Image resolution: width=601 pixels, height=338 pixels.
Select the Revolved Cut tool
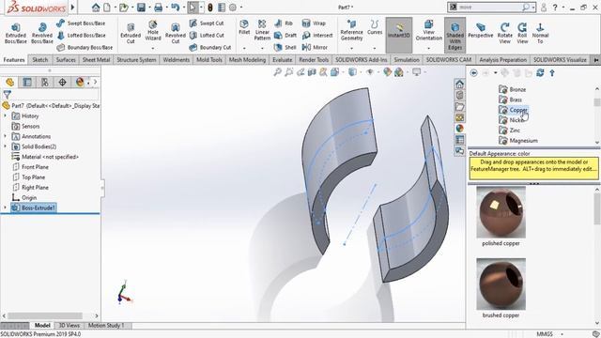point(176,33)
